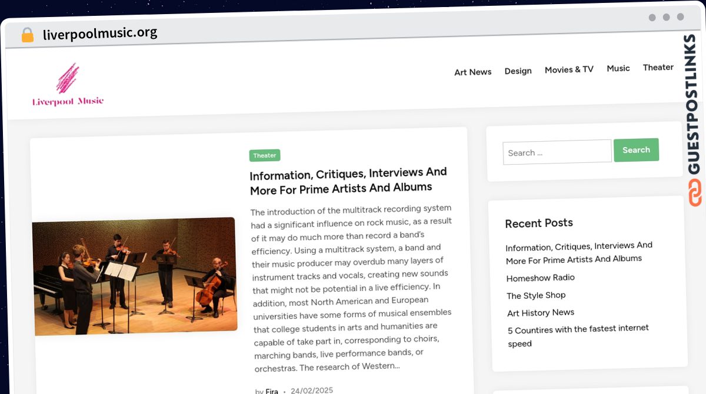The image size is (706, 394).
Task: Open the Art News menu item
Action: (x=473, y=72)
